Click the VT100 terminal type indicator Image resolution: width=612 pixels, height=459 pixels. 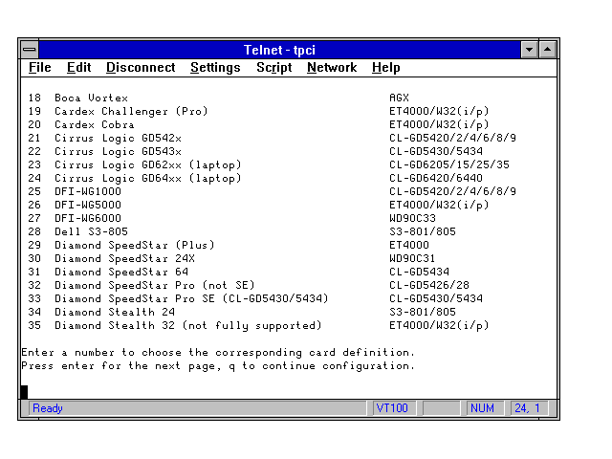click(392, 408)
